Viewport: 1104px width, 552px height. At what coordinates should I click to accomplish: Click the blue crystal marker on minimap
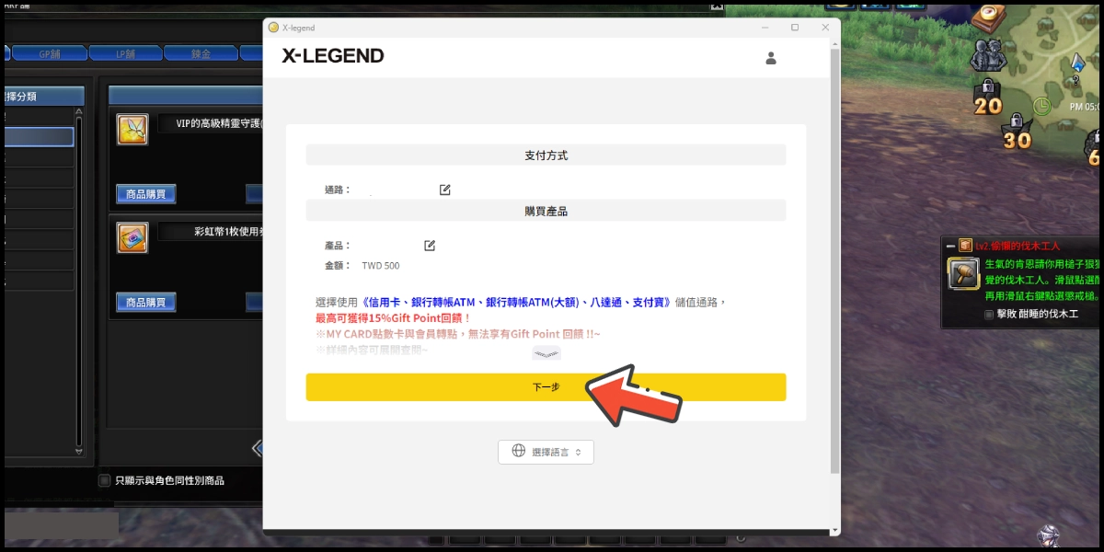pos(1077,63)
